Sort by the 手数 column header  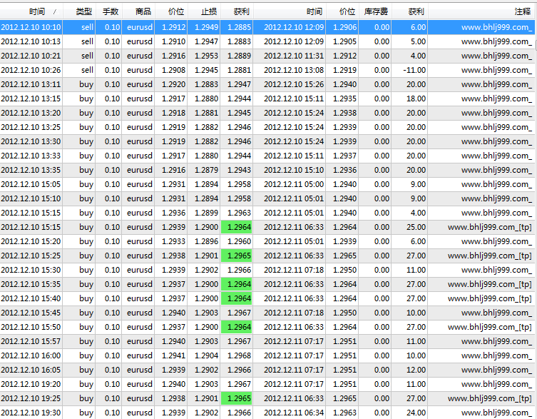[x=109, y=11]
